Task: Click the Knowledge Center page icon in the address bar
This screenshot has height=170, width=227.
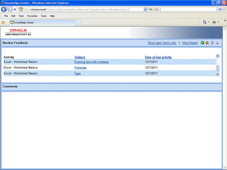Action: point(21,10)
